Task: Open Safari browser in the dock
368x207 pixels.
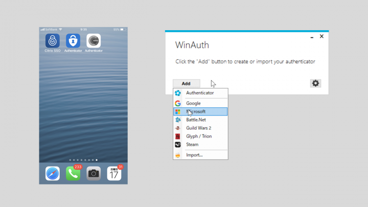Action: coord(52,173)
